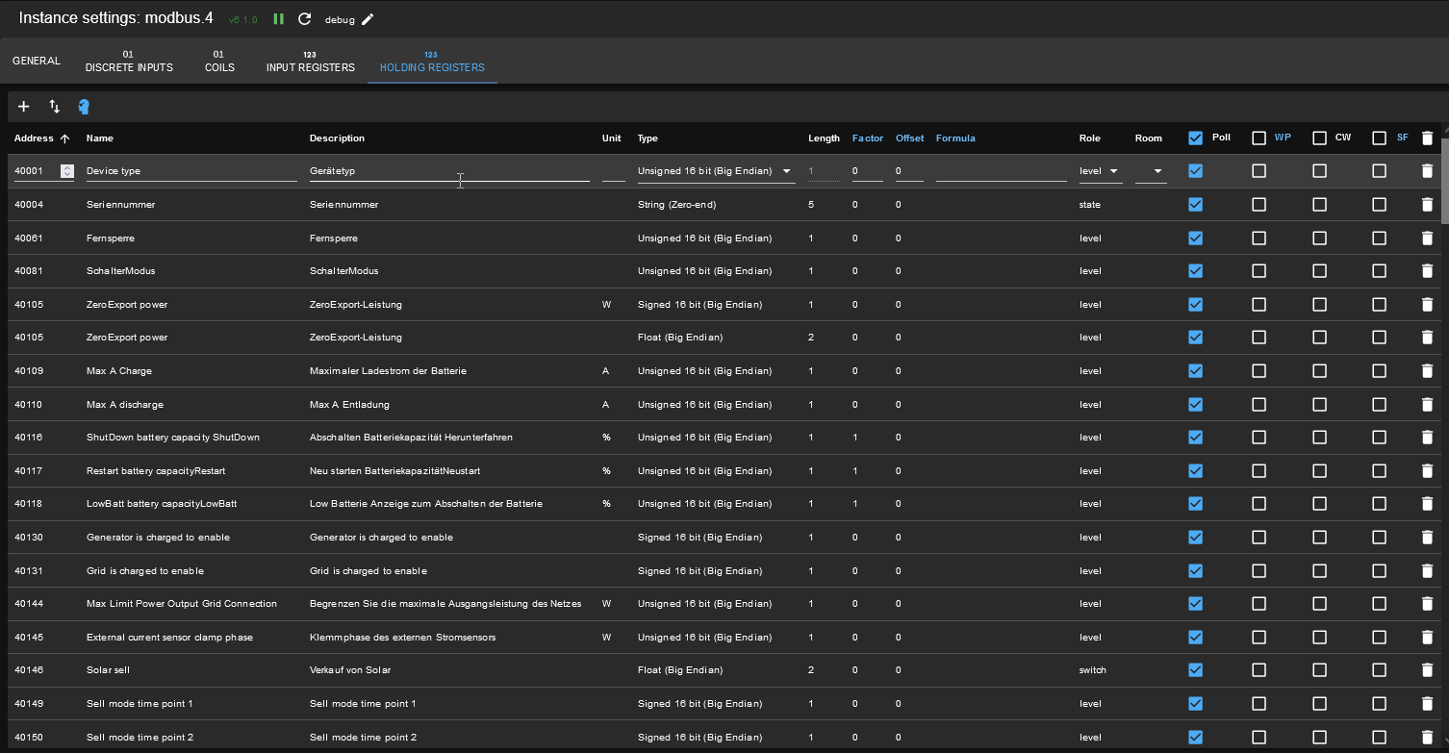Open the General tab
This screenshot has height=753, width=1449.
[37, 61]
